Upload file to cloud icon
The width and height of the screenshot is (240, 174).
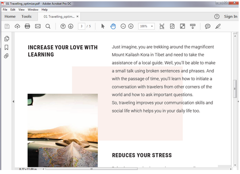click(17, 26)
